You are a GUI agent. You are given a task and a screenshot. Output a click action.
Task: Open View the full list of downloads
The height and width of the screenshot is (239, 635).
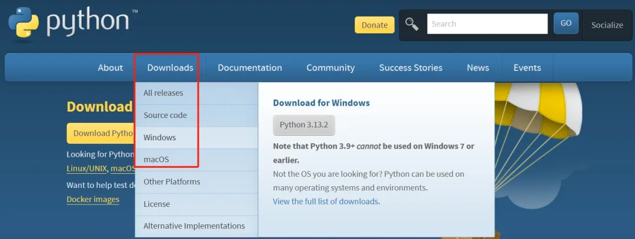(326, 201)
